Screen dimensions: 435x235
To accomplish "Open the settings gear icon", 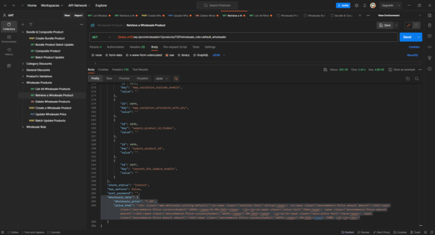I will click(356, 6).
